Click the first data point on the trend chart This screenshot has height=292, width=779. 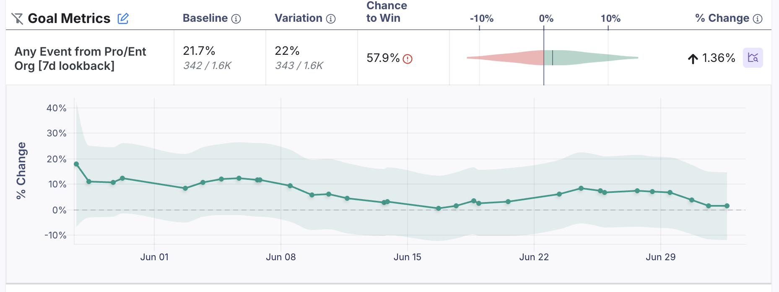(76, 164)
